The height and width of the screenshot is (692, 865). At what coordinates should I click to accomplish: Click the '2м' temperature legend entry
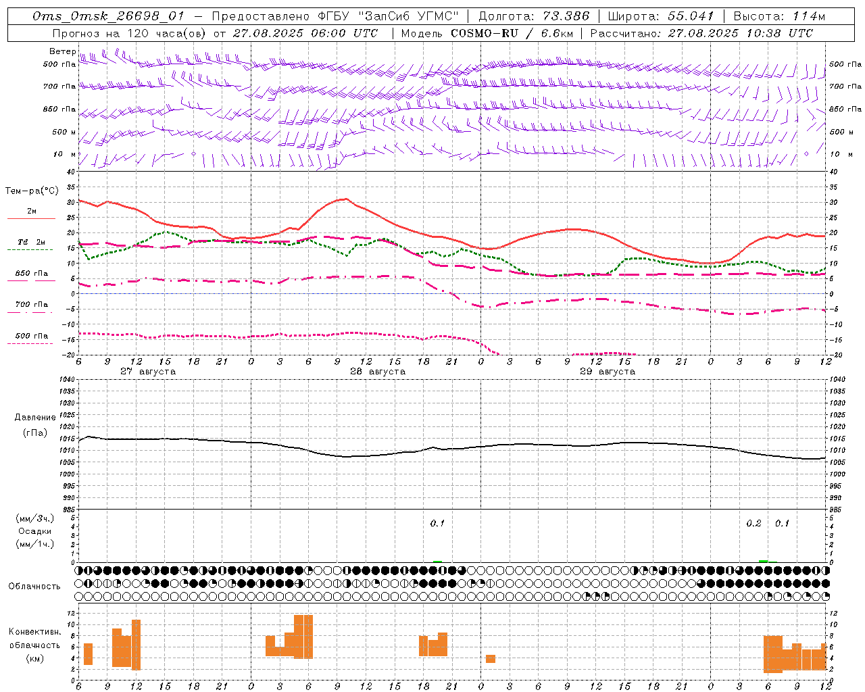(x=32, y=211)
